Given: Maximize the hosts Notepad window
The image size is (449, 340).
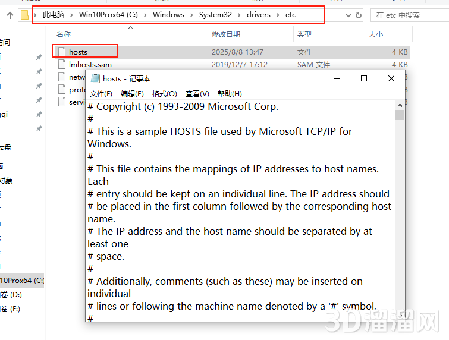Looking at the screenshot, I should (x=364, y=78).
